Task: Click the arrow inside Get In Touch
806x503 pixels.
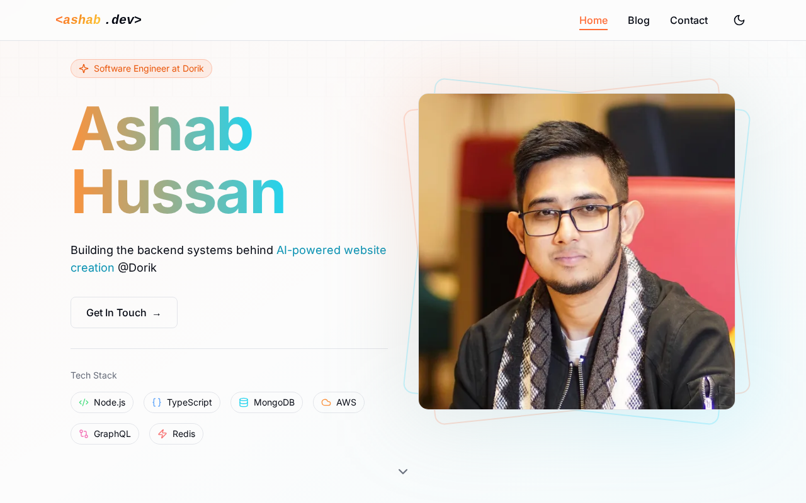Action: (157, 313)
